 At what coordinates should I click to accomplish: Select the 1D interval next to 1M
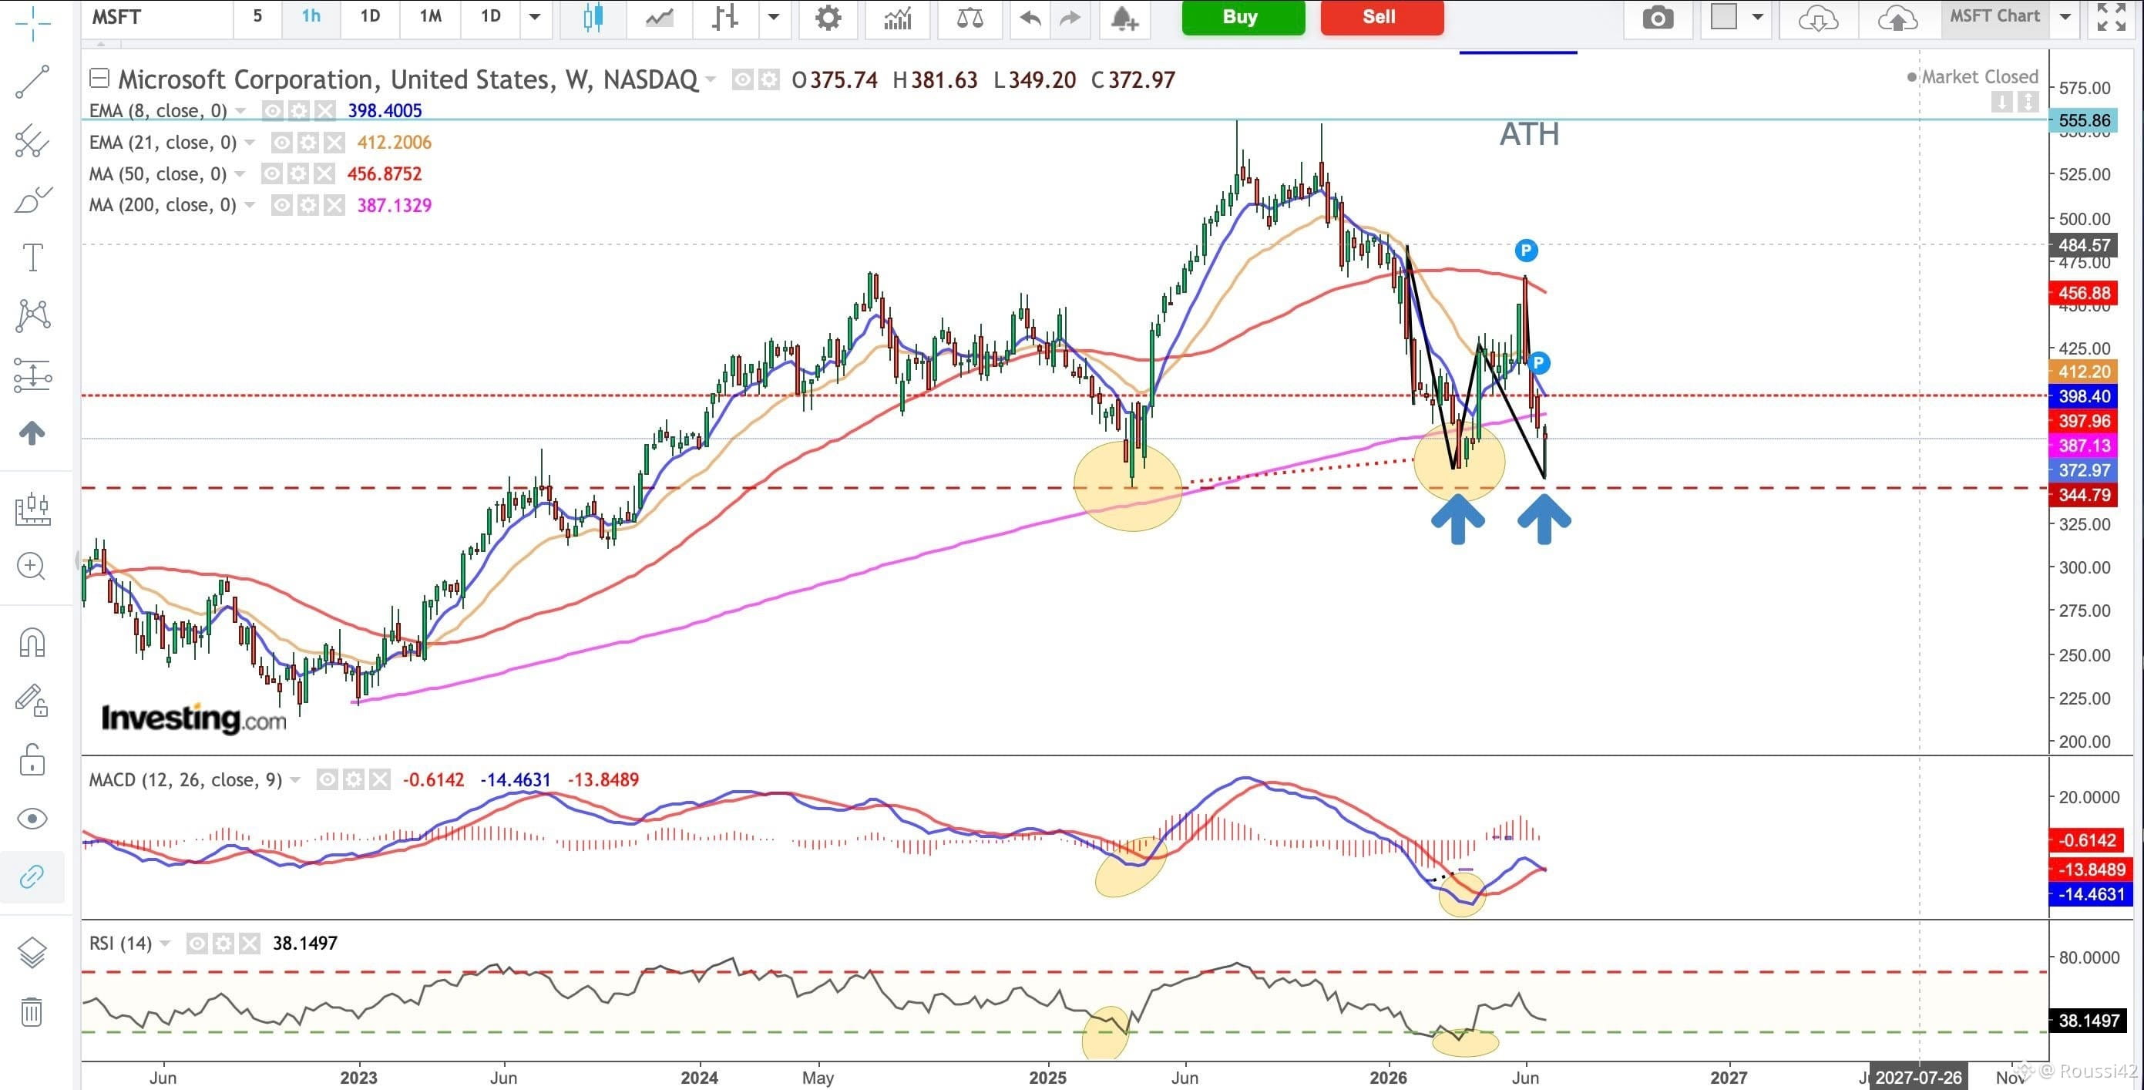click(x=491, y=17)
